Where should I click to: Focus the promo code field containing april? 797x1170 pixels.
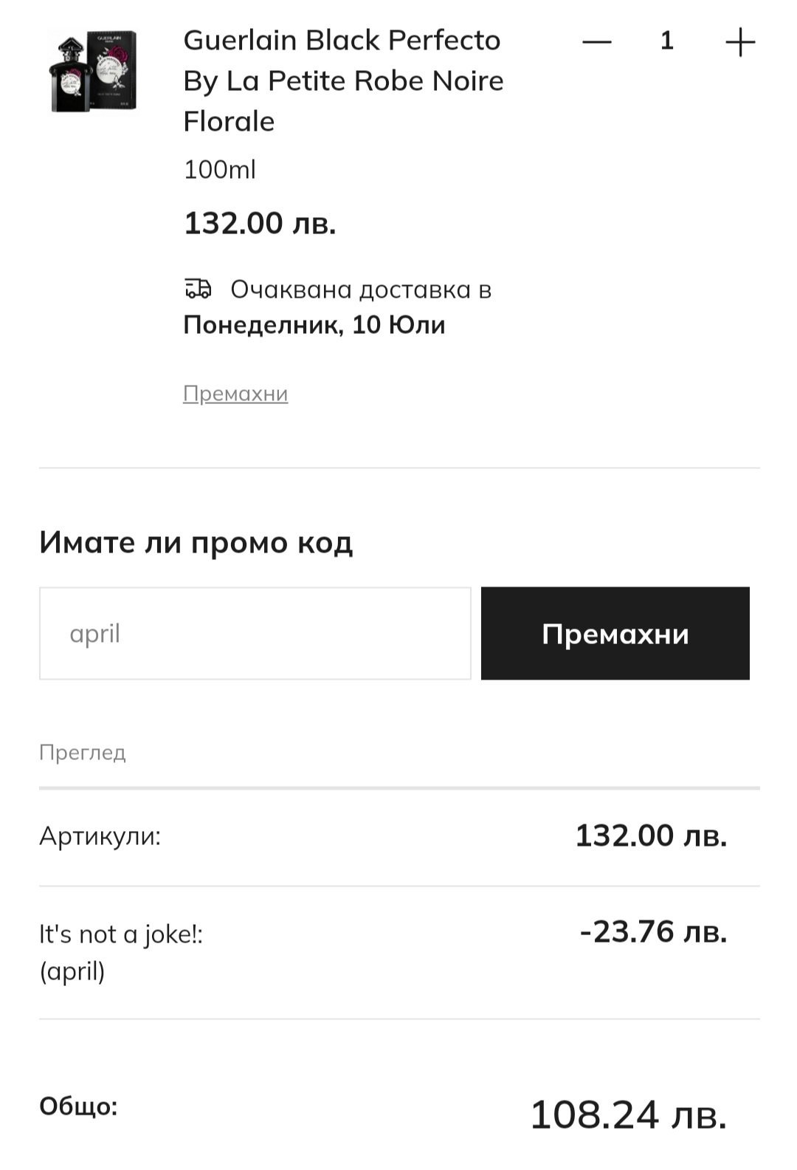click(255, 633)
